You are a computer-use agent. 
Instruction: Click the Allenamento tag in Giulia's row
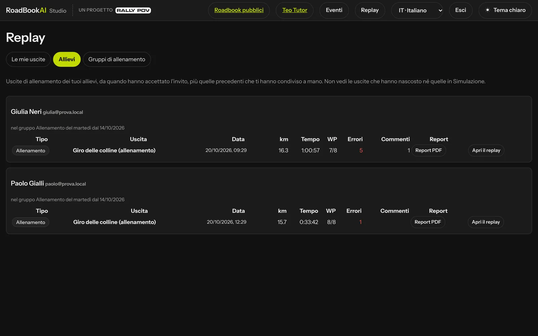[x=31, y=151]
